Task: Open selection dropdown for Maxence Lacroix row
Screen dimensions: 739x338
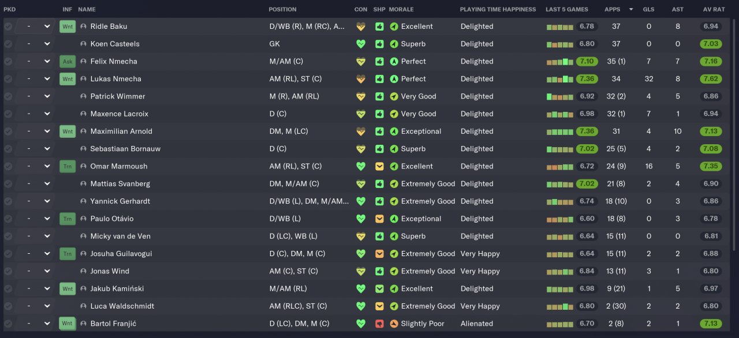Action: coord(33,114)
